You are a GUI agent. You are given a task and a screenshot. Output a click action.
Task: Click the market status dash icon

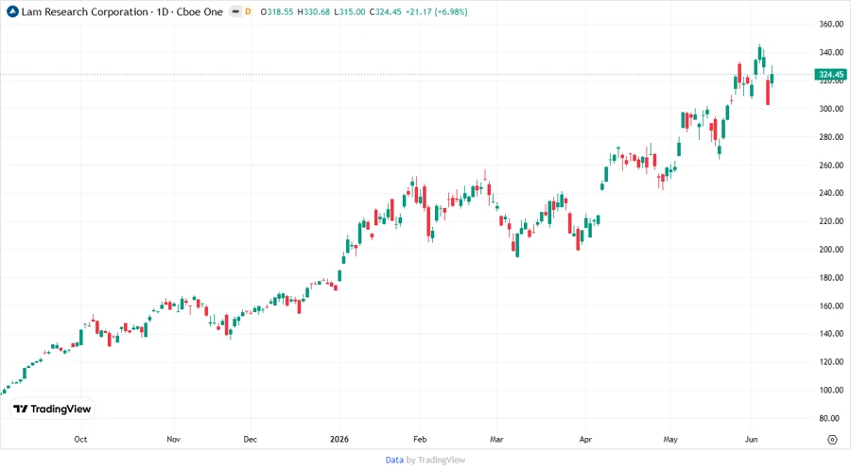(235, 11)
